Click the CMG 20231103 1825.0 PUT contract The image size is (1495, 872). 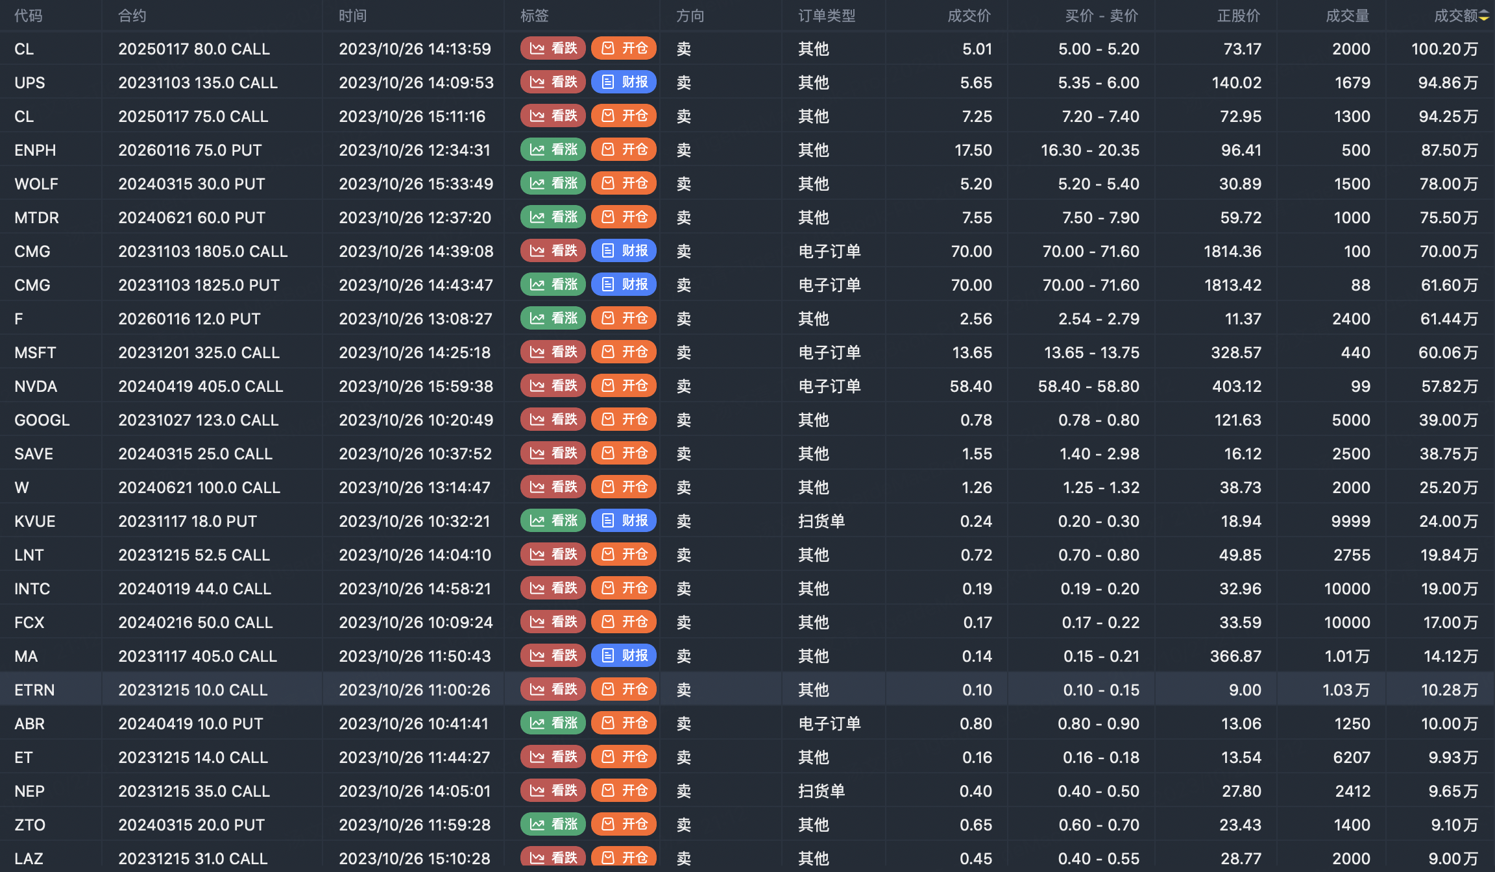[199, 285]
